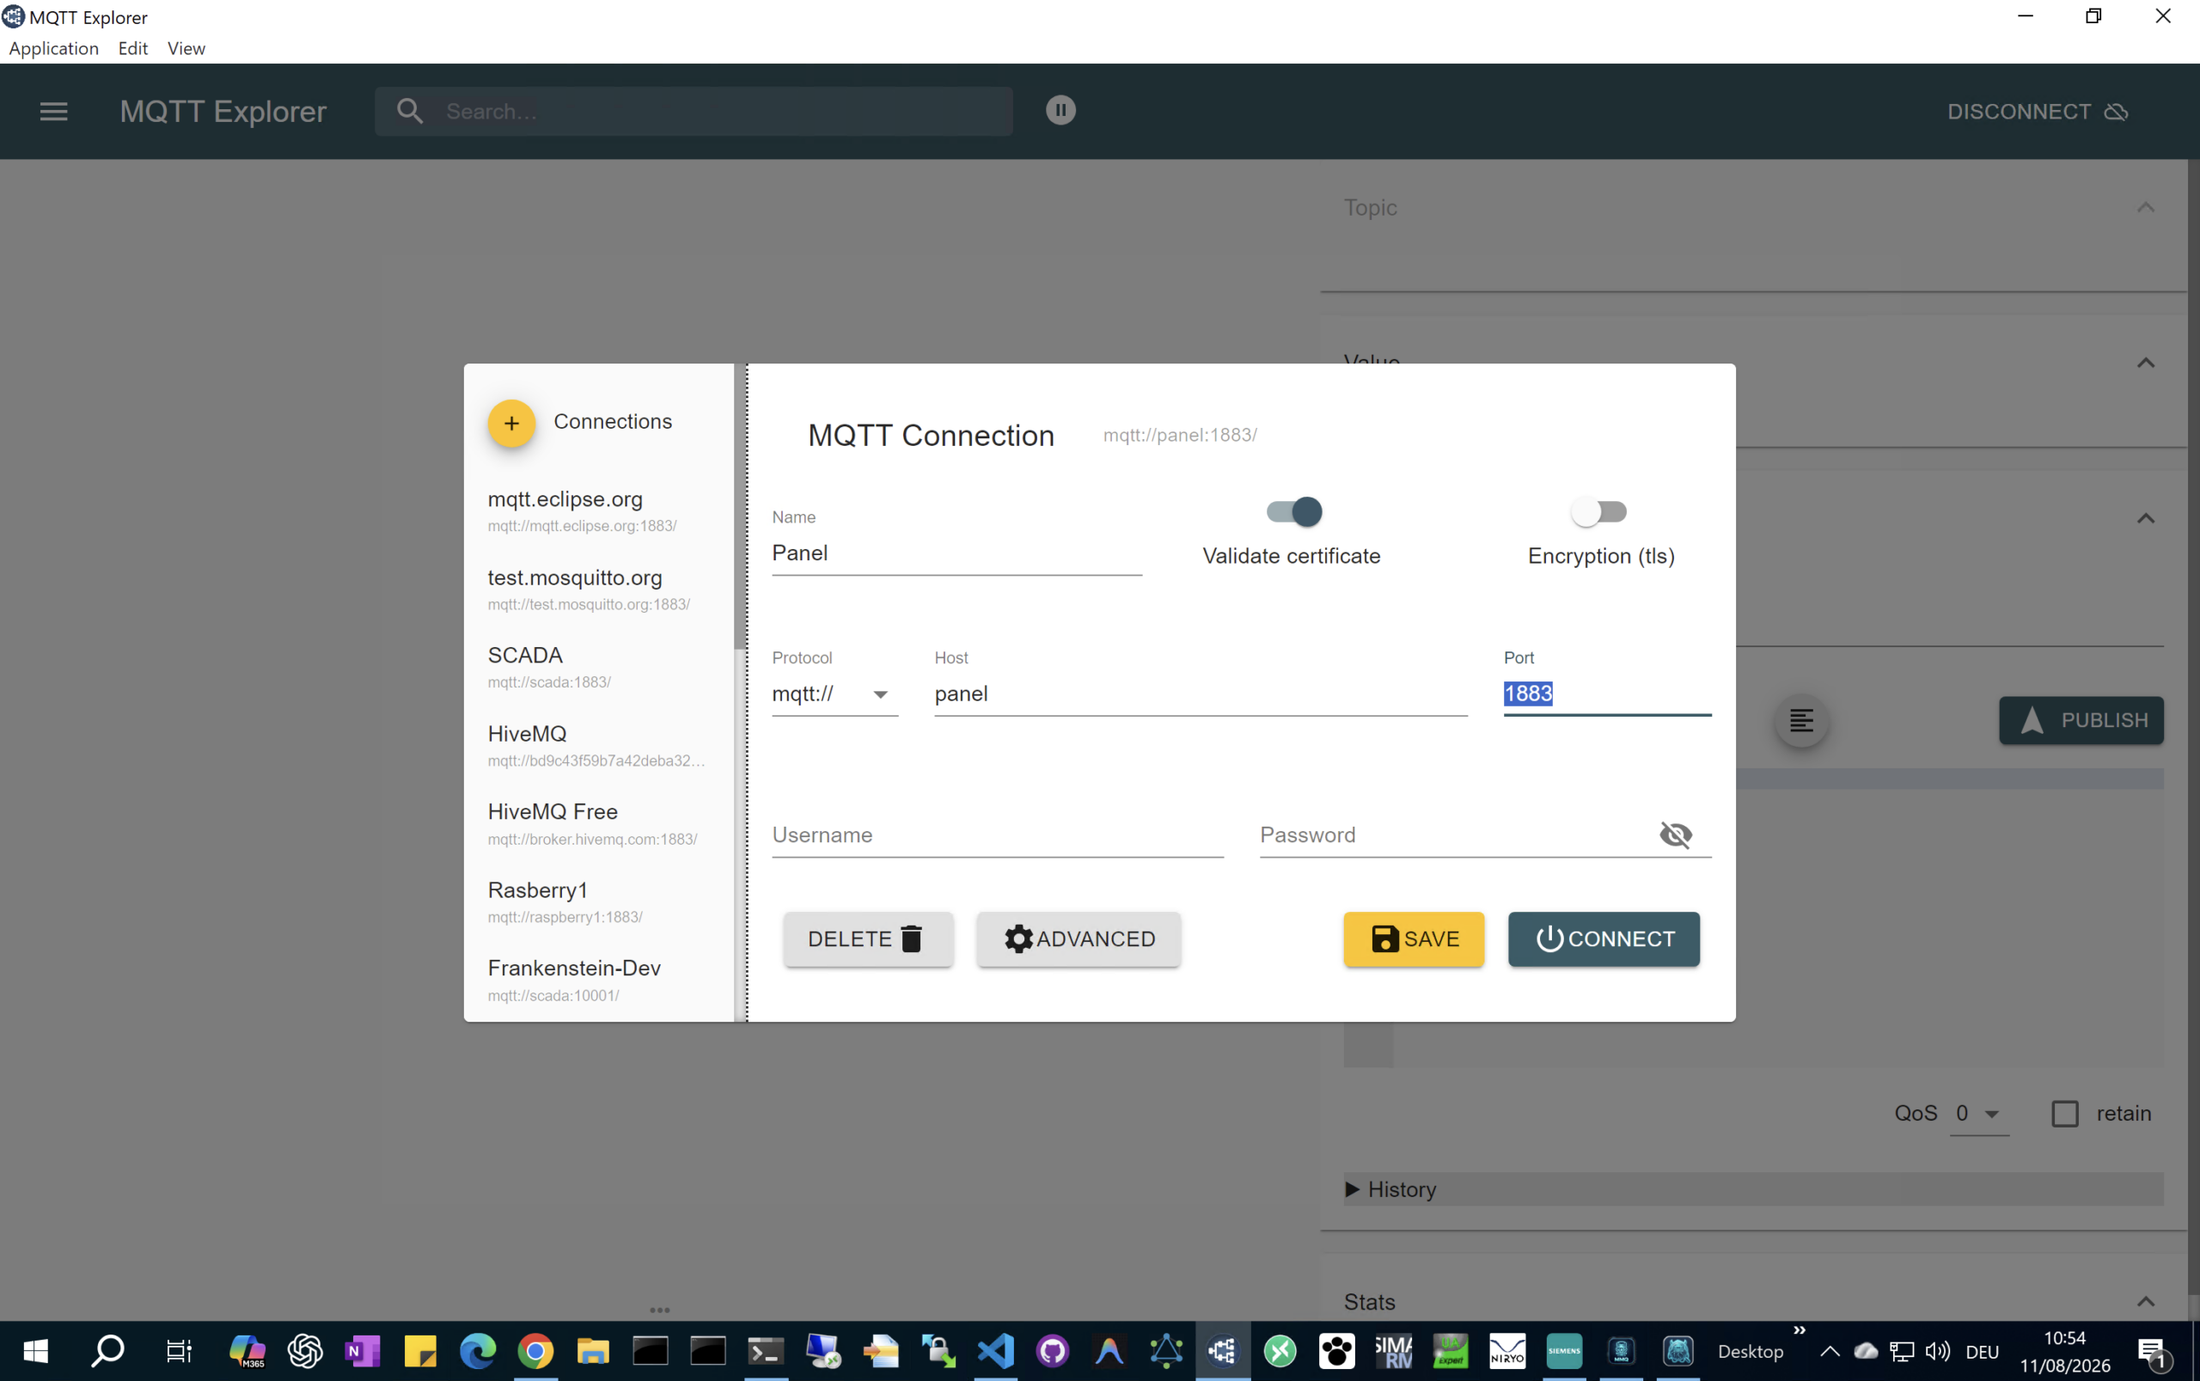Open Sticky Notes from the taskbar
This screenshot has height=1381, width=2200.
420,1351
